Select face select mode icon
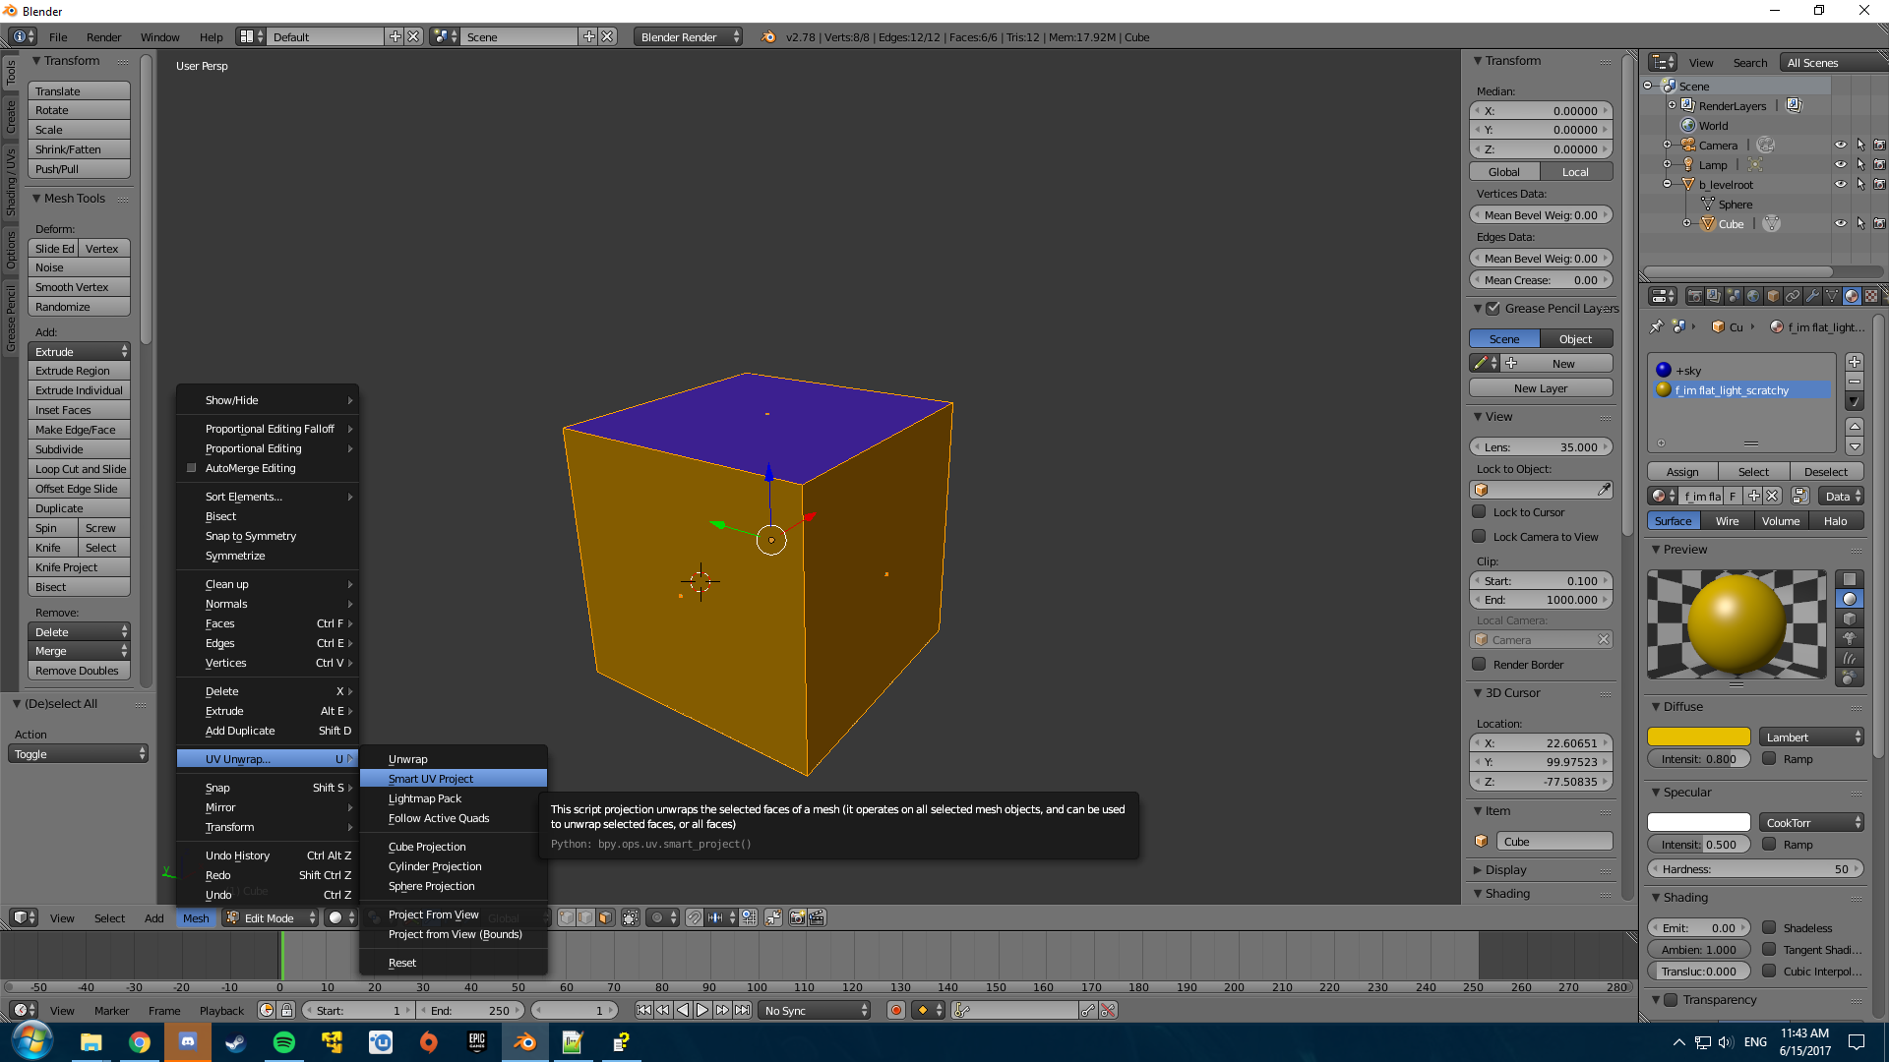Image resolution: width=1889 pixels, height=1062 pixels. tap(605, 917)
